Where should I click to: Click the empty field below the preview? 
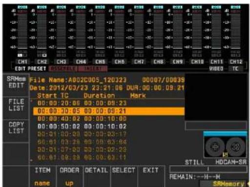point(216,126)
